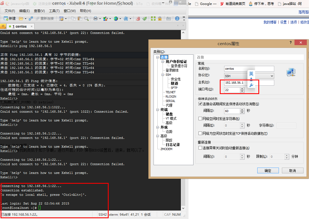Click the 确定 button
Viewport: 309px width, 219px height.
[268, 171]
